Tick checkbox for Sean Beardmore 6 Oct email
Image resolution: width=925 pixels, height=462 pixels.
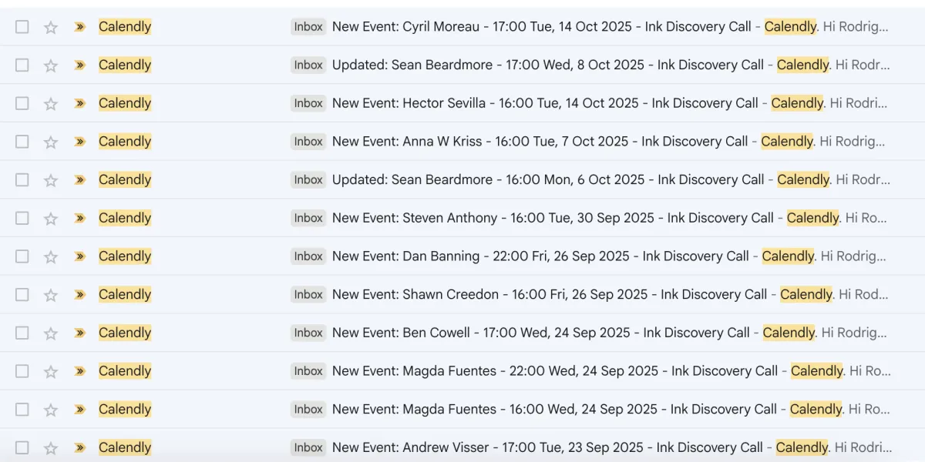pos(22,179)
